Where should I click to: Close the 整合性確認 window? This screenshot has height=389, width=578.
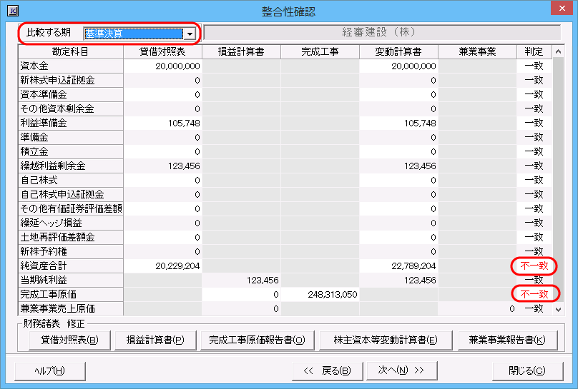tap(562, 8)
